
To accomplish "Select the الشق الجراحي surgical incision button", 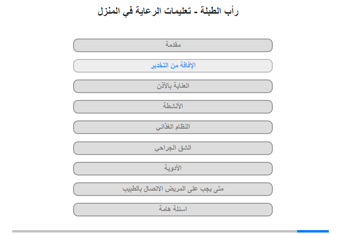I will pyautogui.click(x=173, y=148).
